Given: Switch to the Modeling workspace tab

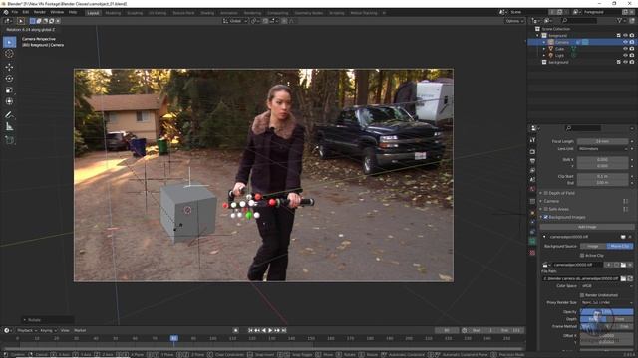Looking at the screenshot, I should 113,13.
